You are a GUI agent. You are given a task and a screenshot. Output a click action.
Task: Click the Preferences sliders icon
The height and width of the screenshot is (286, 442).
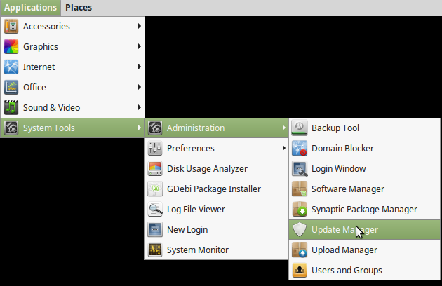tap(155, 148)
